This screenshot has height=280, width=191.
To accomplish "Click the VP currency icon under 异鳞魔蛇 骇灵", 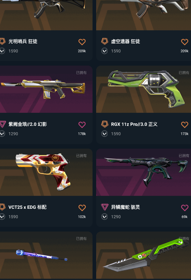I will click(104, 217).
